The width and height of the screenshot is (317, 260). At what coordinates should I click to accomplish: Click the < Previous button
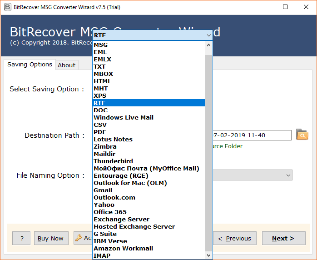click(234, 238)
